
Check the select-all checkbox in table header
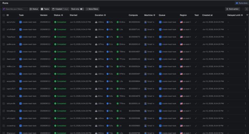4,15
